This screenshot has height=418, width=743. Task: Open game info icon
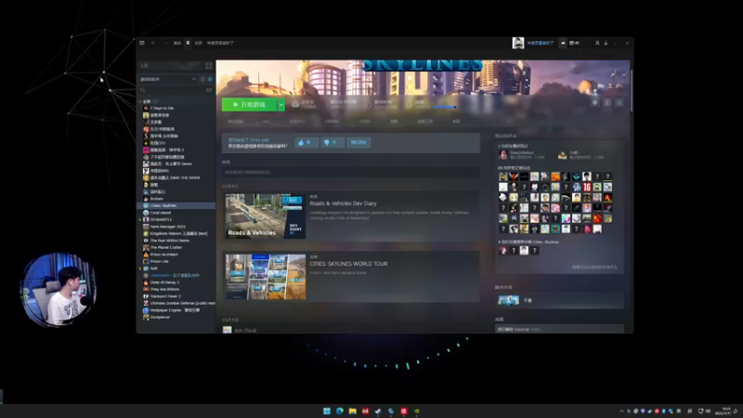click(607, 102)
